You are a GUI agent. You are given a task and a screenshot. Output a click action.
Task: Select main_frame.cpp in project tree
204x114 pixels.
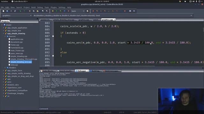click(17, 51)
